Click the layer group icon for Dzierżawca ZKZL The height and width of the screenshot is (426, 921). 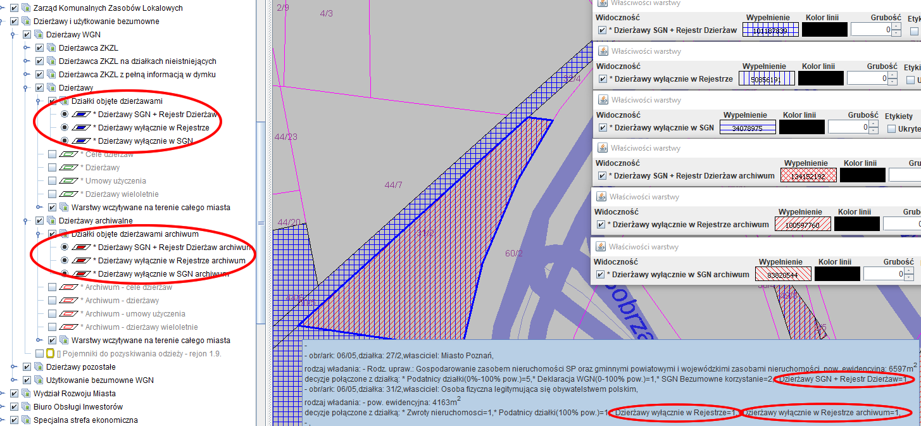pyautogui.click(x=51, y=48)
